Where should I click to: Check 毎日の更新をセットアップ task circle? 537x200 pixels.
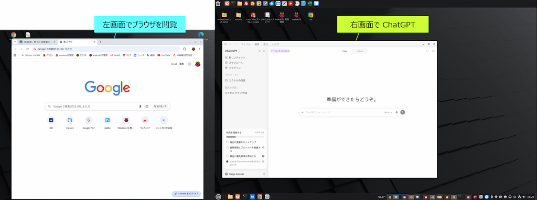pos(228,142)
